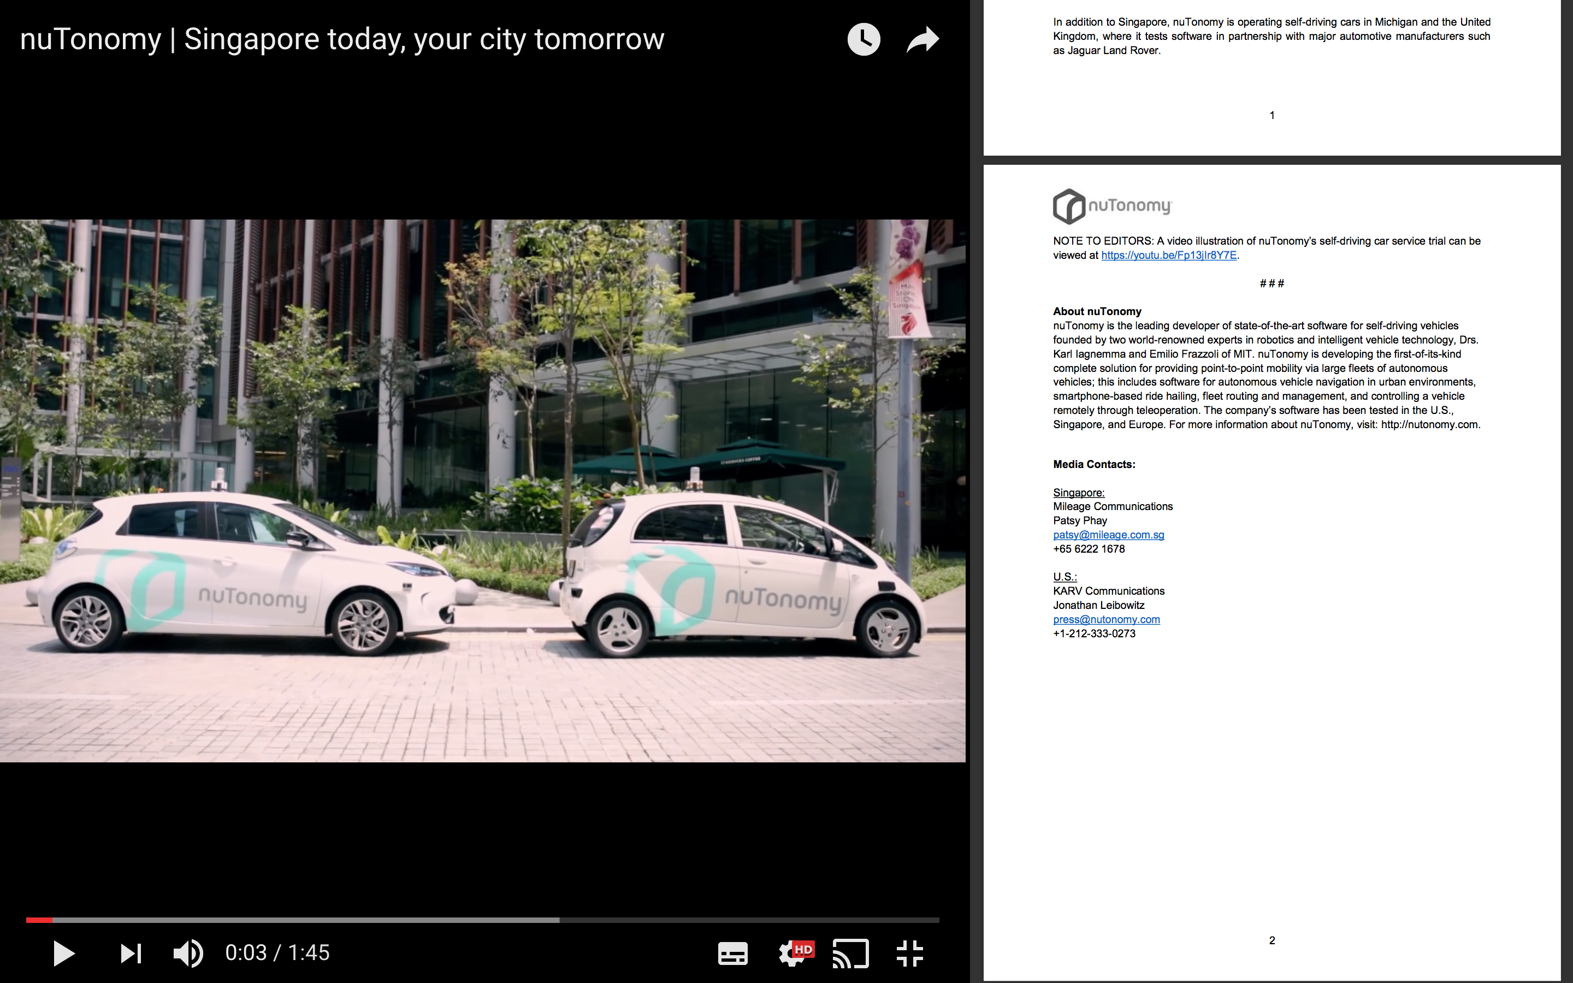The height and width of the screenshot is (983, 1573).
Task: Click the video frame showing cars
Action: click(x=482, y=490)
